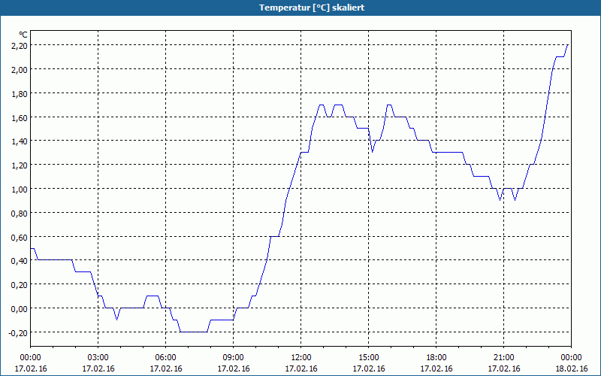This screenshot has height=376, width=601.
Task: Click the °C unit label on y-axis
Action: click(x=23, y=35)
